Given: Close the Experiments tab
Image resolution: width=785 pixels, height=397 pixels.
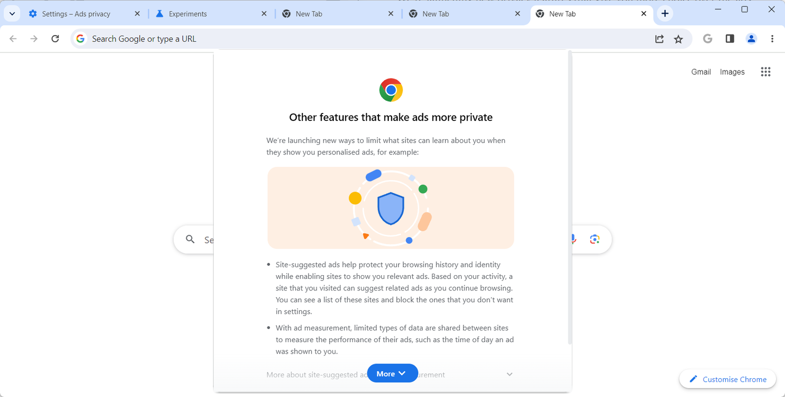Looking at the screenshot, I should tap(264, 14).
